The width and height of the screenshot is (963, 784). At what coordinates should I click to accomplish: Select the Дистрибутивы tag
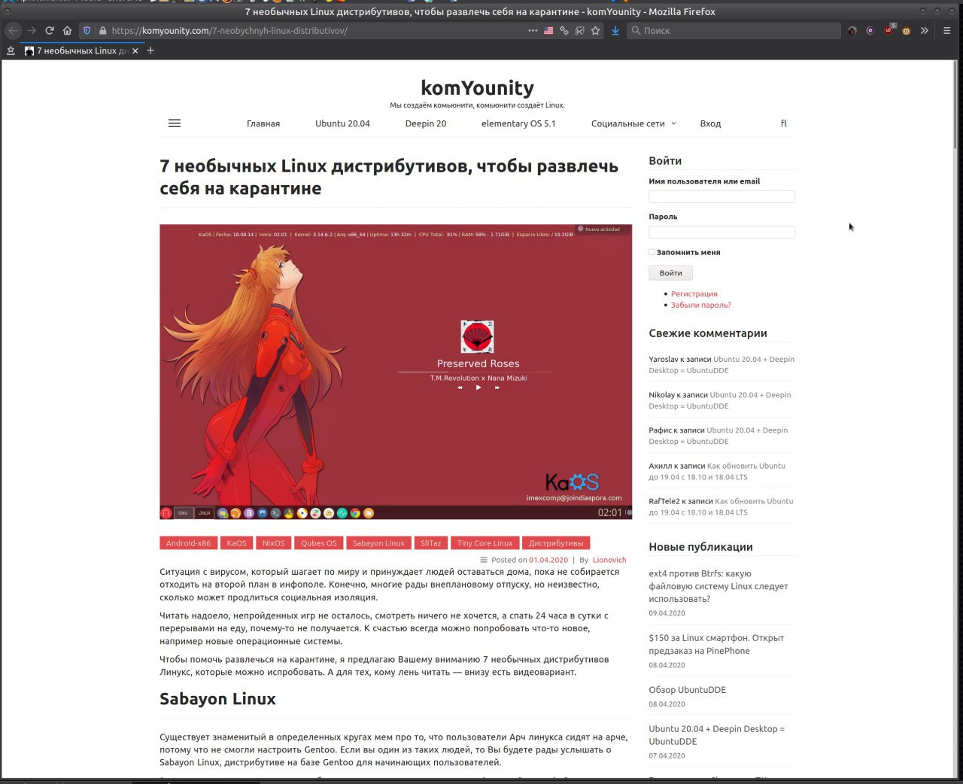click(x=556, y=543)
